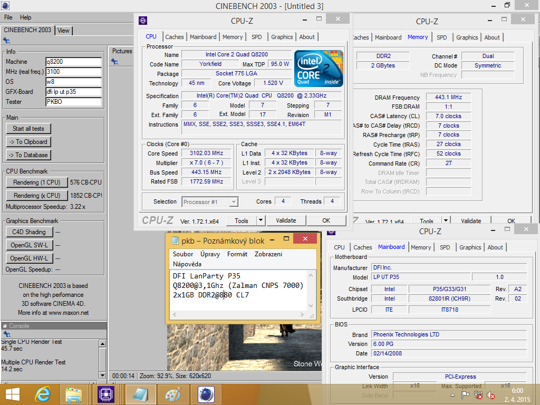Click the Notepad taskbar icon

[139, 394]
